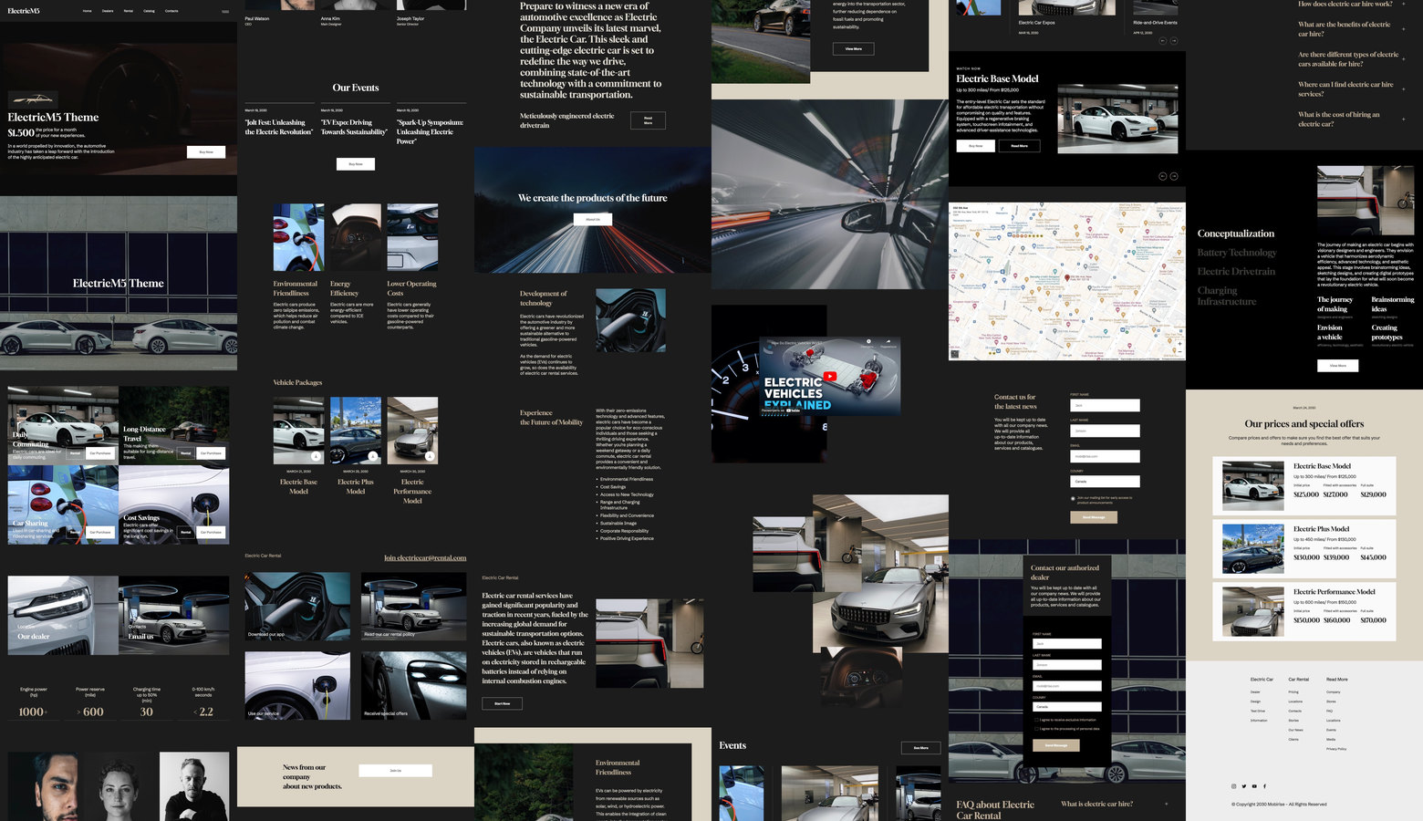
Task: Click the Electric Plus Model car thumbnail in prices
Action: pyautogui.click(x=1252, y=548)
